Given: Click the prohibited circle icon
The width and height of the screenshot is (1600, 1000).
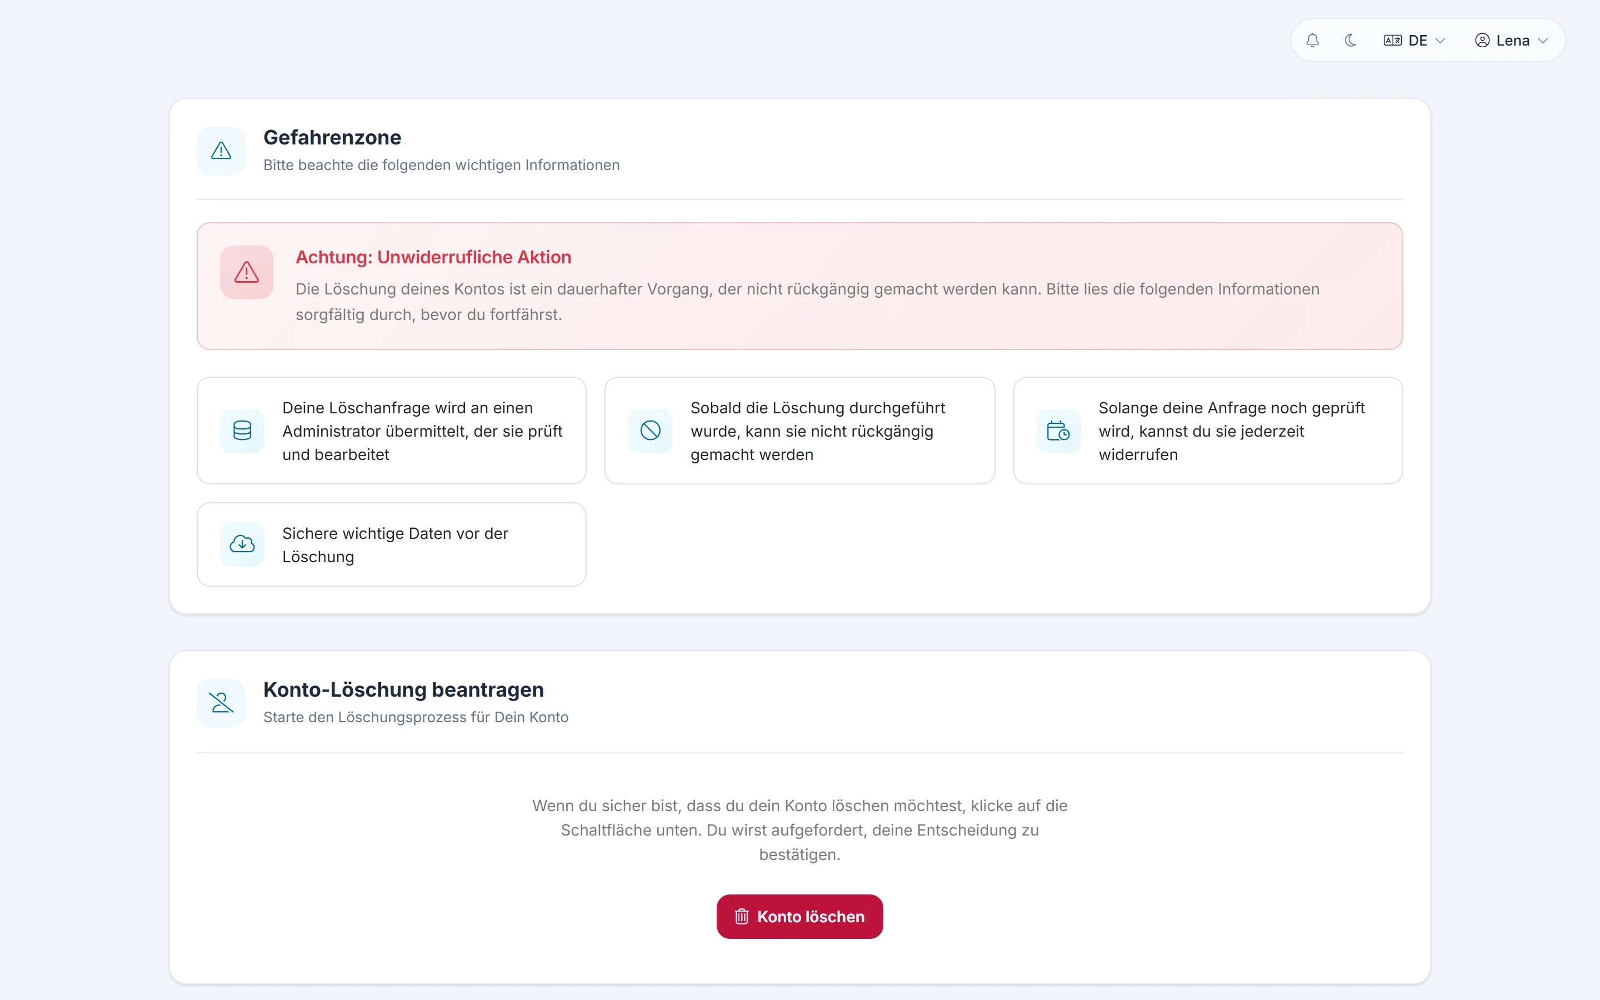Looking at the screenshot, I should [x=650, y=431].
